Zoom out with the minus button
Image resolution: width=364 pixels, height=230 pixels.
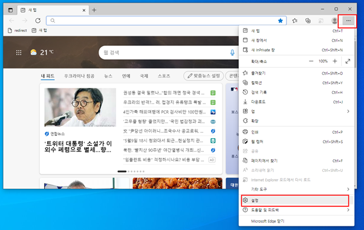click(x=311, y=61)
